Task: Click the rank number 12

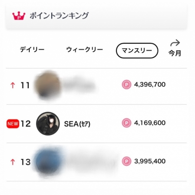Action: click(x=26, y=124)
